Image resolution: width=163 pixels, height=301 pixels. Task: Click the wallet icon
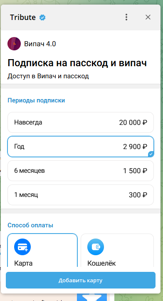[96, 247]
